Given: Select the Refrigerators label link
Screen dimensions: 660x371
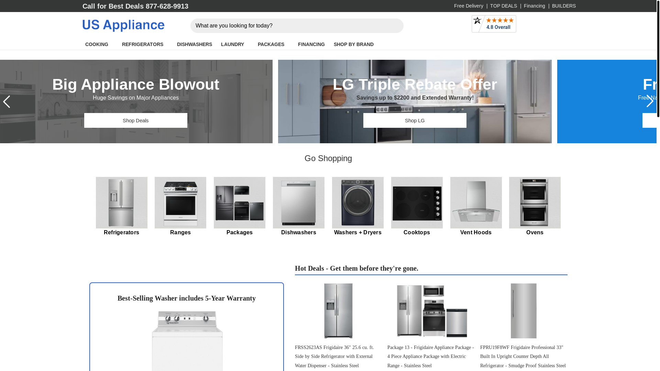Looking at the screenshot, I should click(x=121, y=233).
